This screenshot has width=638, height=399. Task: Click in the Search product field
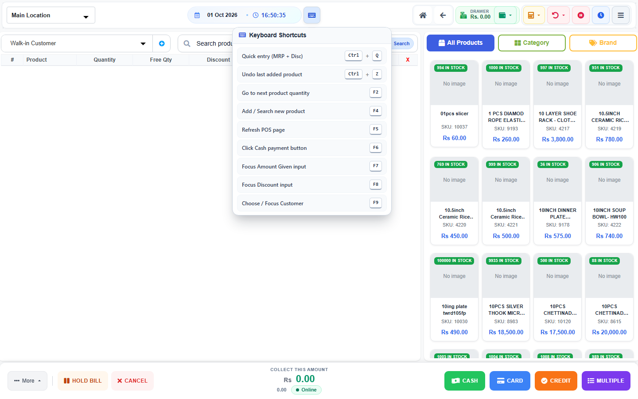point(214,43)
